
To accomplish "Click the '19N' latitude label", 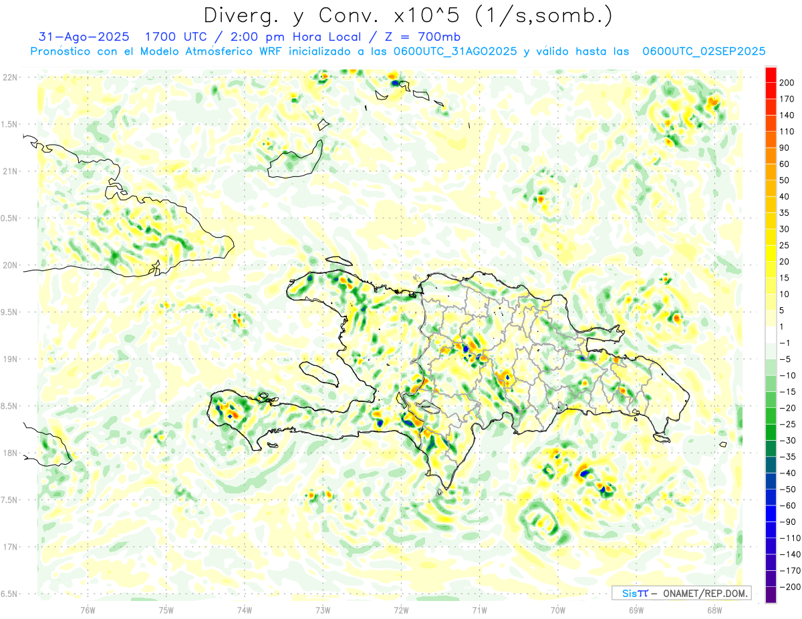I will (11, 359).
